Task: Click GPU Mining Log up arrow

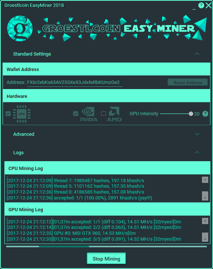Action: (205, 221)
